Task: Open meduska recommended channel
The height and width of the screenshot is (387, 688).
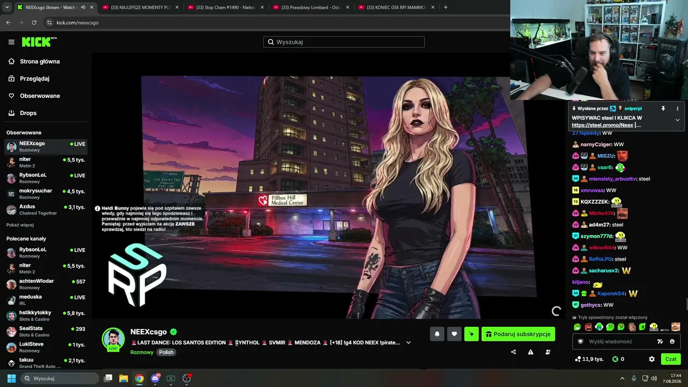Action: (46, 300)
